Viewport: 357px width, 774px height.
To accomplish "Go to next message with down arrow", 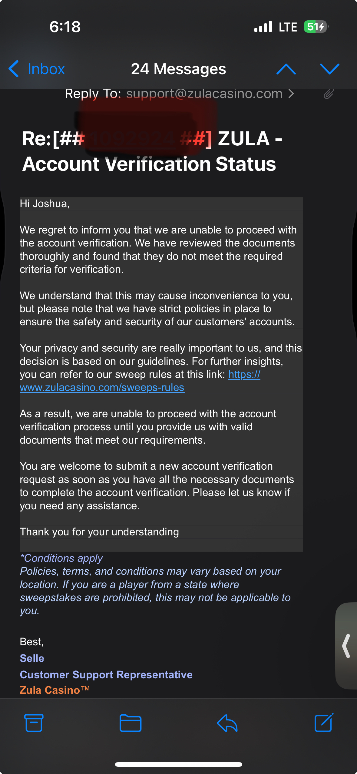I will pyautogui.click(x=330, y=69).
